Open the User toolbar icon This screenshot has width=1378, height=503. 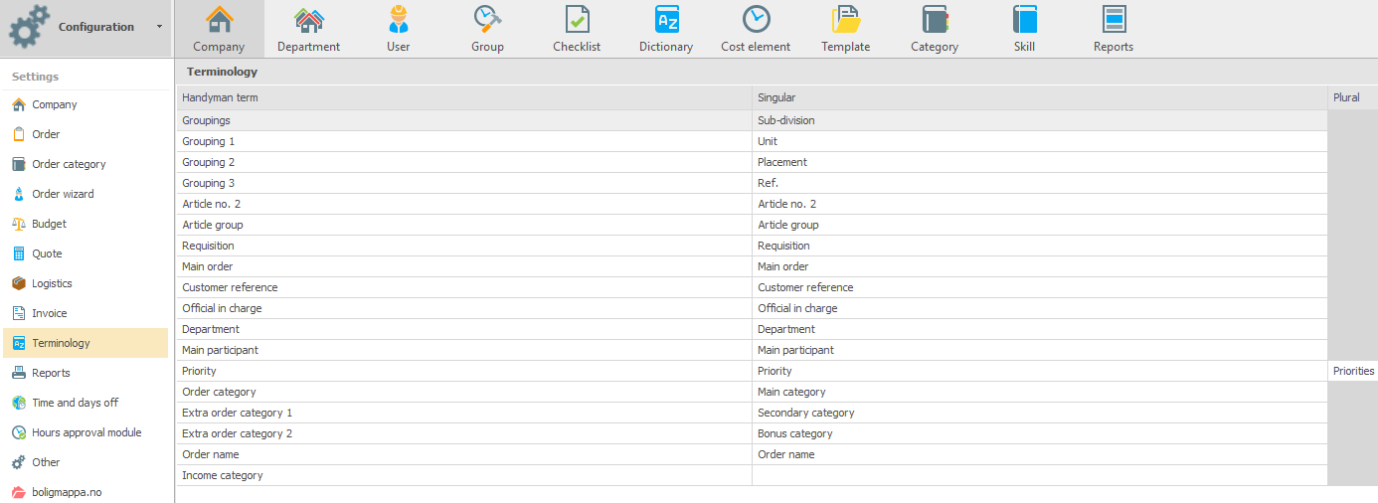[398, 29]
